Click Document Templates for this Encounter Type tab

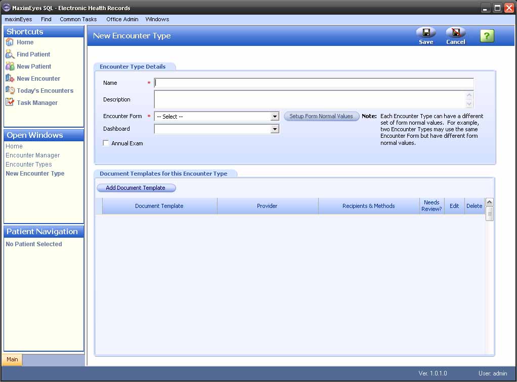point(163,174)
